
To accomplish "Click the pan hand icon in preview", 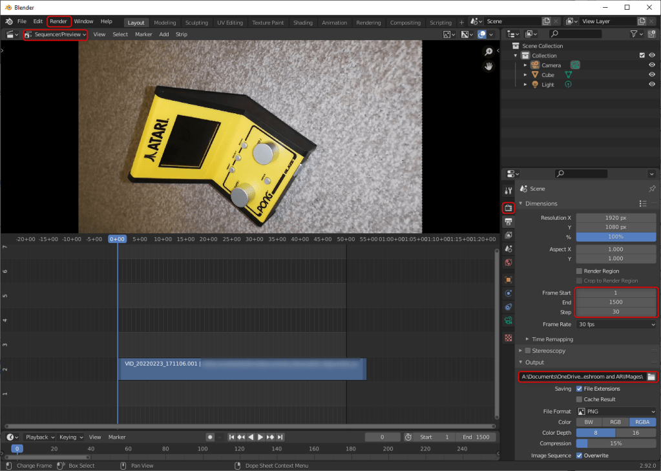I will pyautogui.click(x=489, y=66).
